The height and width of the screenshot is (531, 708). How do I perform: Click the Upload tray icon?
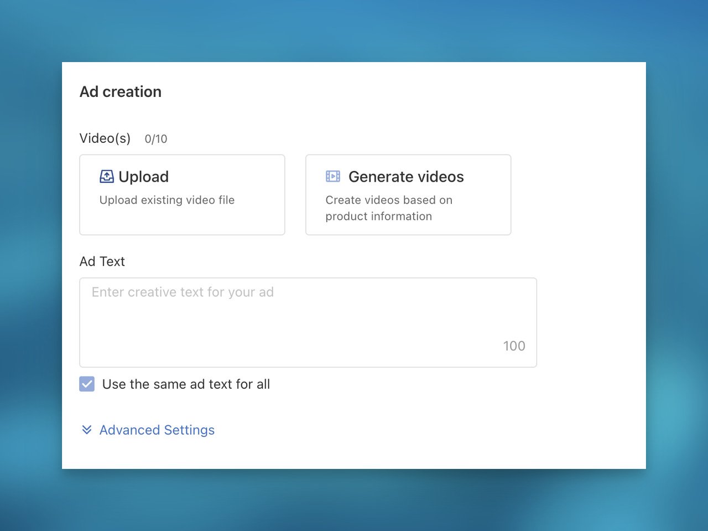[x=107, y=177]
